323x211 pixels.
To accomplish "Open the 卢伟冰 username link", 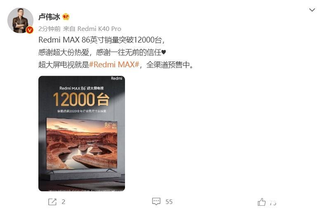I will [x=49, y=17].
